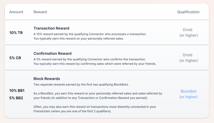Select the Amount column header
The image size is (214, 123).
coord(16,12)
